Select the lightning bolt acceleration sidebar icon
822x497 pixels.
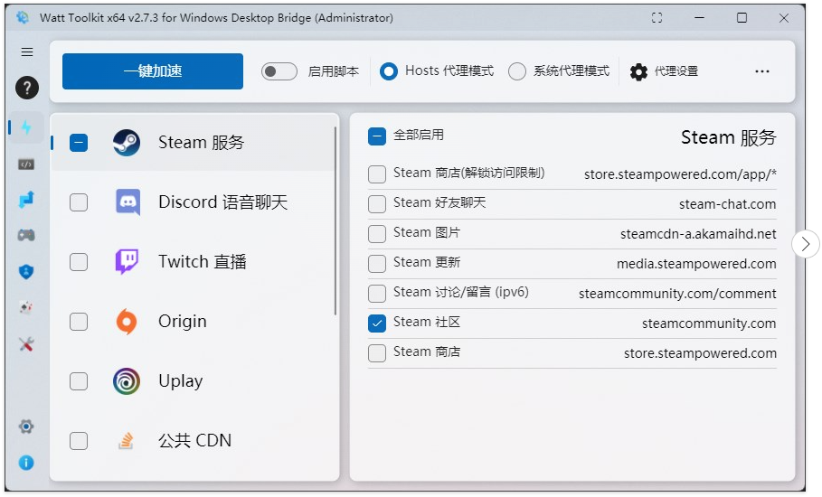pyautogui.click(x=27, y=127)
